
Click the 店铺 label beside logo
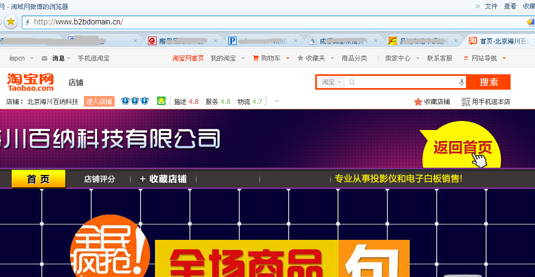[75, 83]
